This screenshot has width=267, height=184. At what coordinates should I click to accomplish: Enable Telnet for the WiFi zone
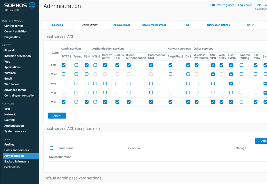pyautogui.click(x=76, y=102)
